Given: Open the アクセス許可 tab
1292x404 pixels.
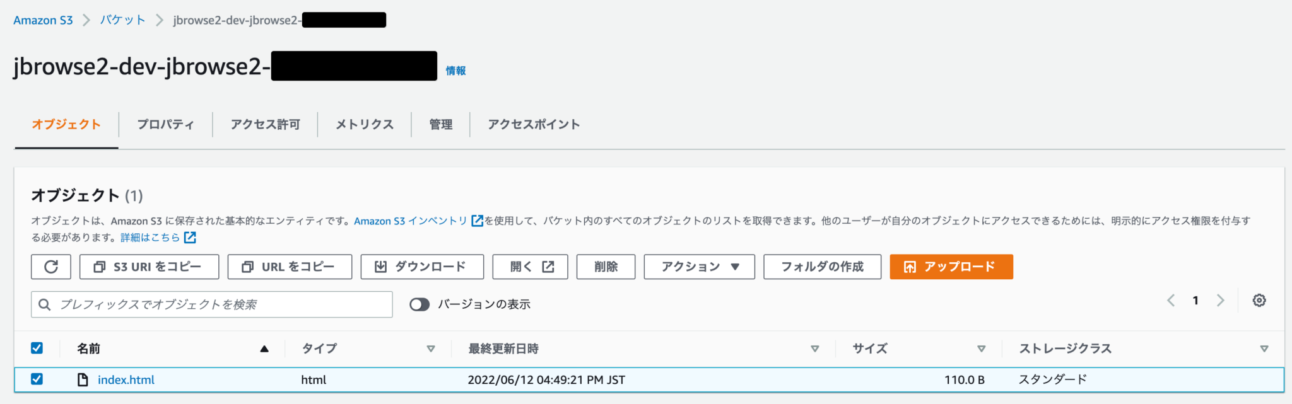Looking at the screenshot, I should [265, 124].
